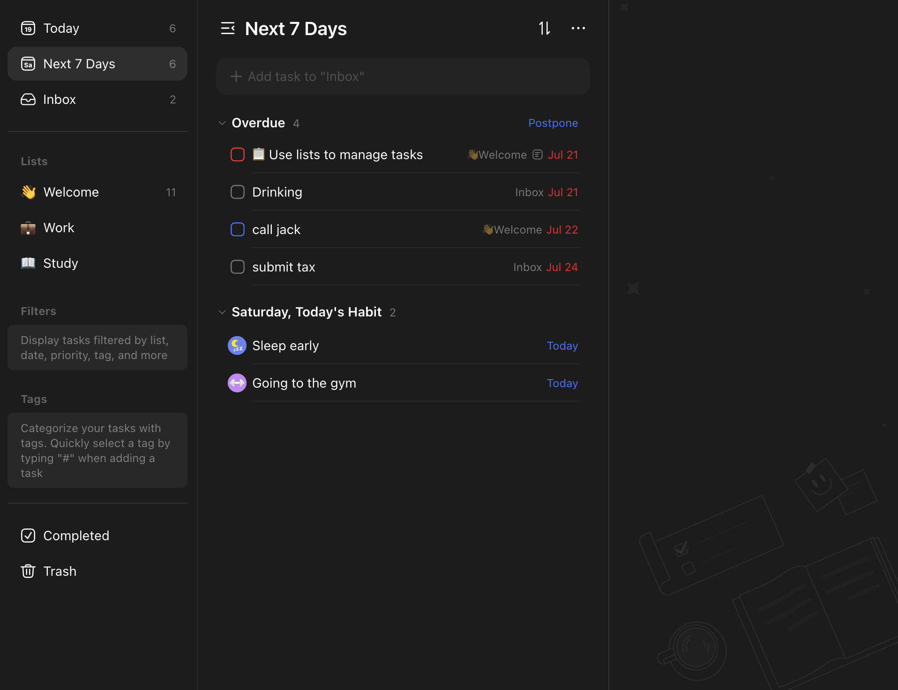
Task: Click the Completed checkmark icon
Action: tap(28, 536)
